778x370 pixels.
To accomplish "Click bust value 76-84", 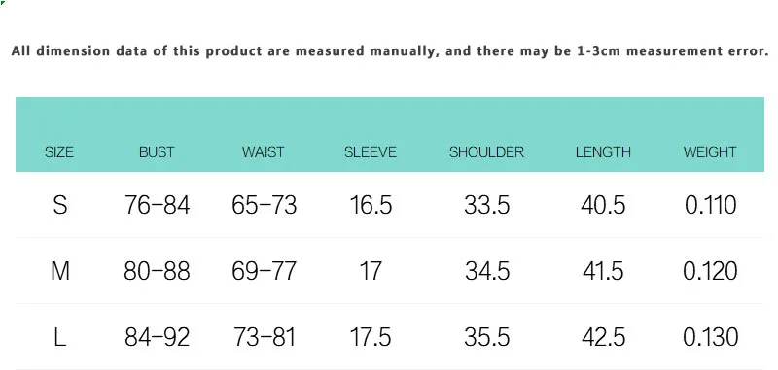I will click(157, 205).
